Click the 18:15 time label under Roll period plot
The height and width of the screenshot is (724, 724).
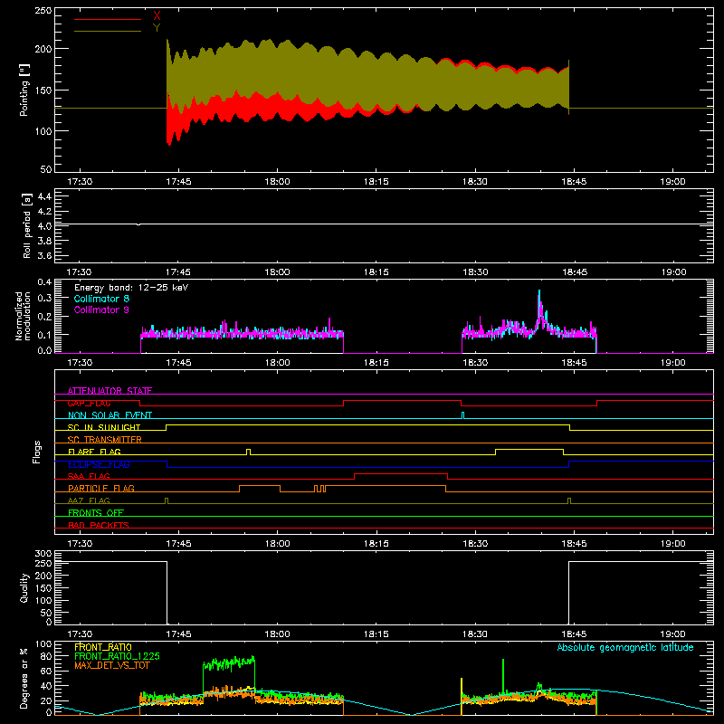(376, 272)
